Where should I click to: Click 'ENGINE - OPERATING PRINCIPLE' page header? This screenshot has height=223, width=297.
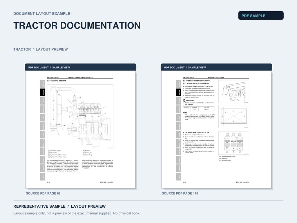pyautogui.click(x=80, y=77)
